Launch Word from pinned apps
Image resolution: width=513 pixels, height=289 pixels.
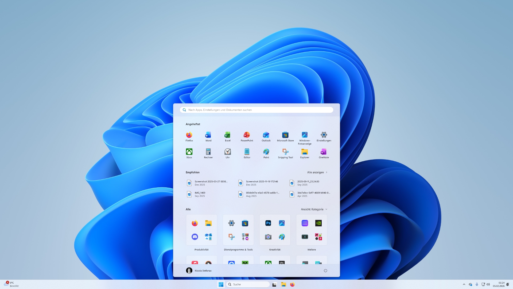[x=208, y=136]
